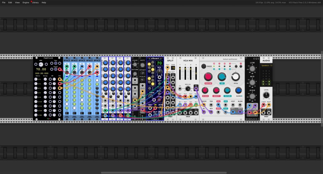This screenshot has width=323, height=174.
Task: Click the channel 4 fader on VCA MIX
Action: [196, 73]
